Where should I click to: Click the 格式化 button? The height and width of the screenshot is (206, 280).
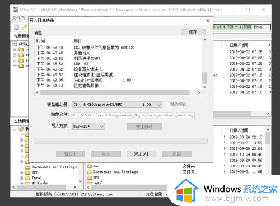70,154
